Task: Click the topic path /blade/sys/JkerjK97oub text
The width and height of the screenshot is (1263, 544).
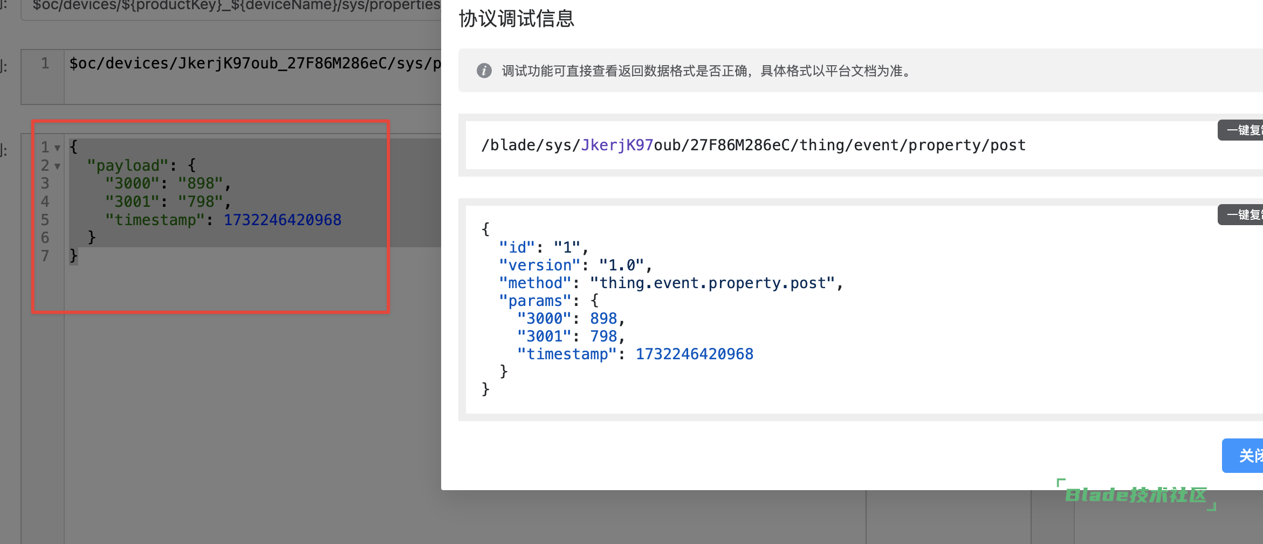Action: click(753, 145)
